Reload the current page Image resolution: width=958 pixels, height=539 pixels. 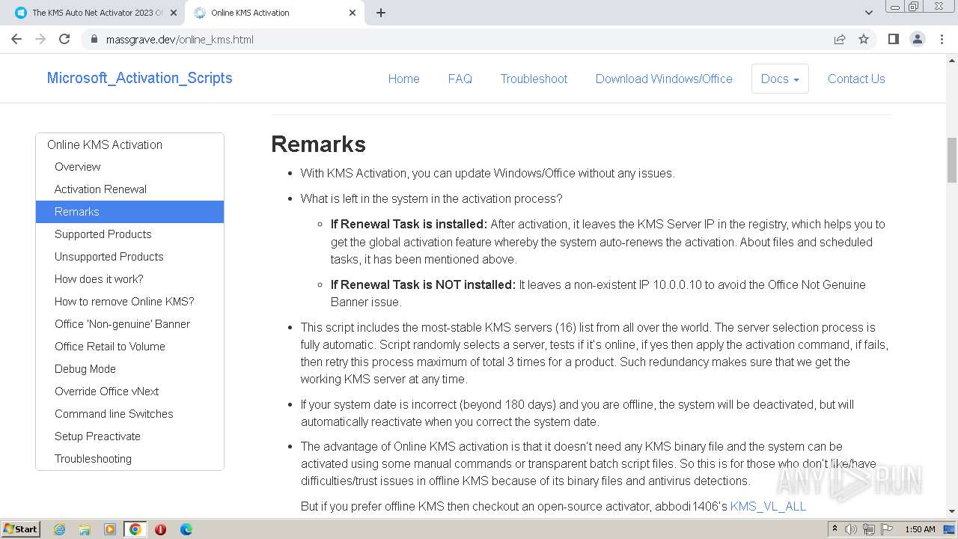[x=64, y=39]
